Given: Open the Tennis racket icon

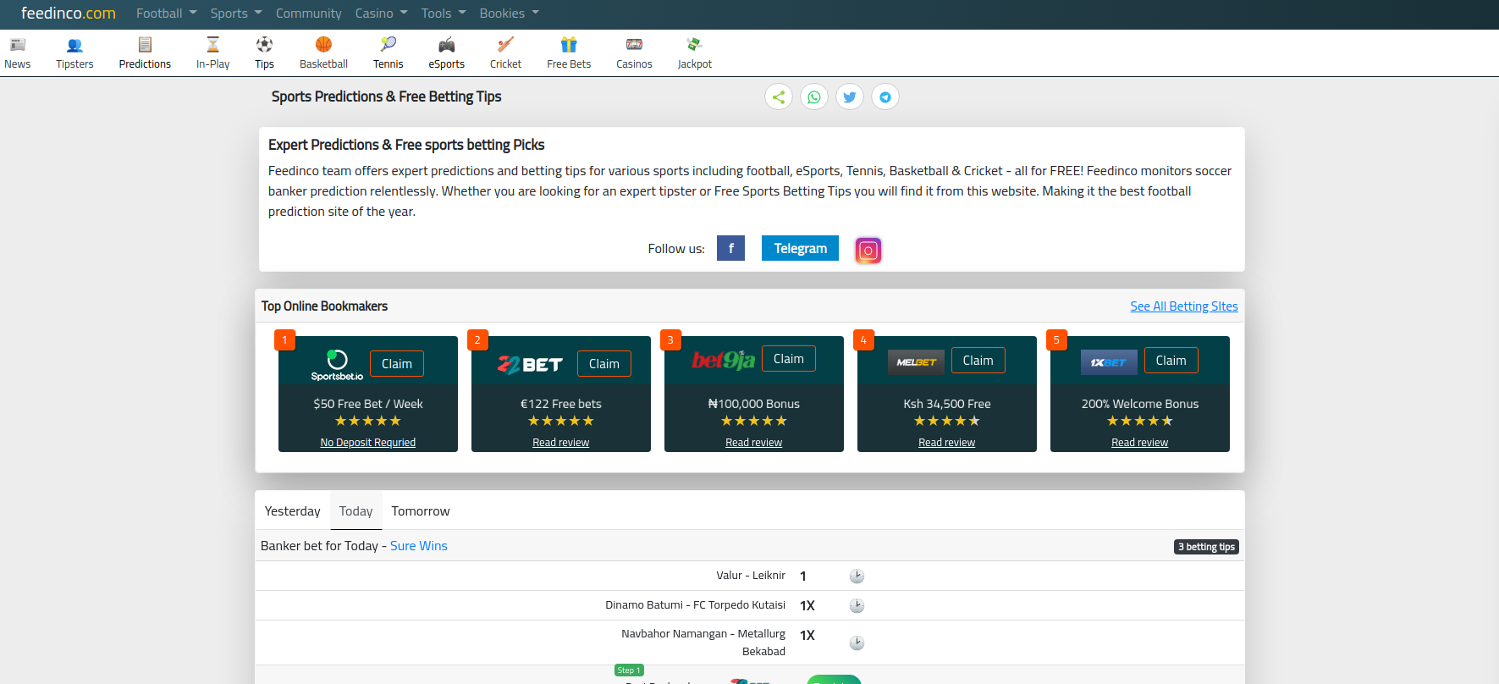Looking at the screenshot, I should click(389, 45).
